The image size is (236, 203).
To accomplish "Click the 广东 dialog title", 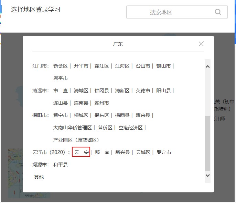I will pos(118,44).
